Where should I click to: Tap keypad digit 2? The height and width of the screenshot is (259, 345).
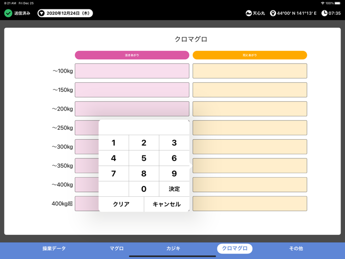[x=144, y=143]
